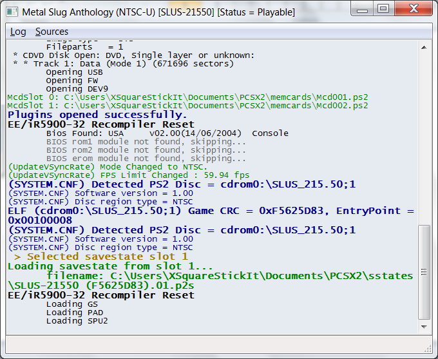
Task: Click '> Selected savestate slot 1' line
Action: (x=101, y=257)
